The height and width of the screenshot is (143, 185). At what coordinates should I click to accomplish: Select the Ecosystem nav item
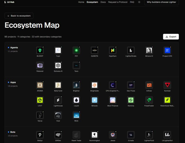click(x=92, y=2)
